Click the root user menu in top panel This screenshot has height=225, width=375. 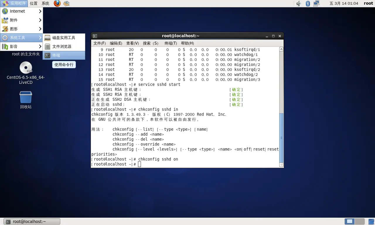[x=369, y=4]
